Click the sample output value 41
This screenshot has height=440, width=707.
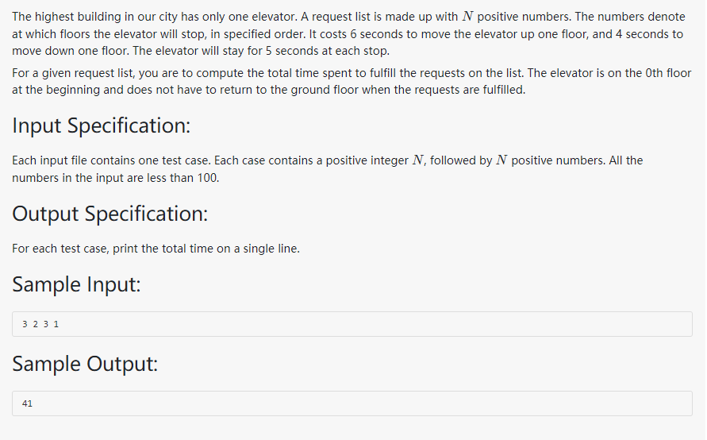[28, 403]
